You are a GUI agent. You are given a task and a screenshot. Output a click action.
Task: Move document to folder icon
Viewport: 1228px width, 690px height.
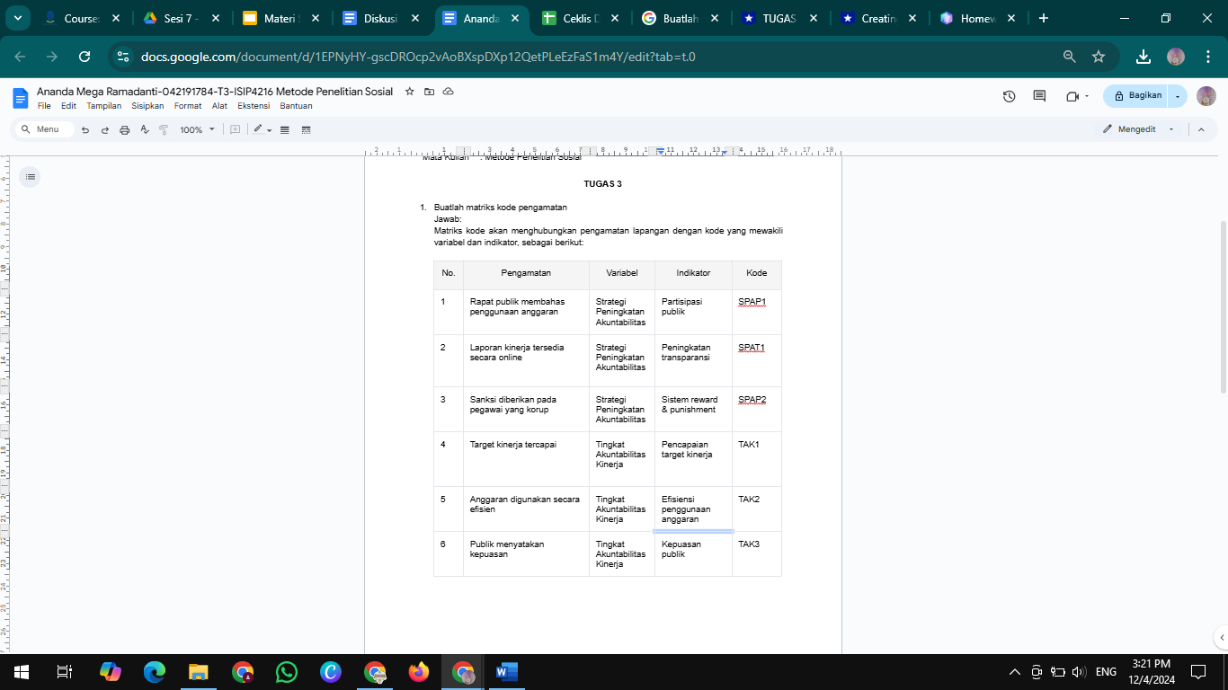429,92
